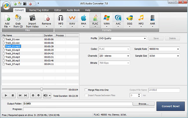This screenshot has width=188, height=118.
Task: Select Track_06.mp3 in the file list
Action: tap(40, 61)
